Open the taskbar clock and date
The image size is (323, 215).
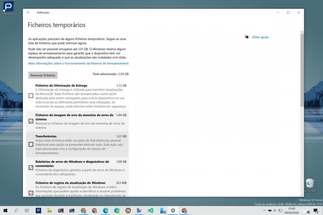pyautogui.click(x=292, y=210)
